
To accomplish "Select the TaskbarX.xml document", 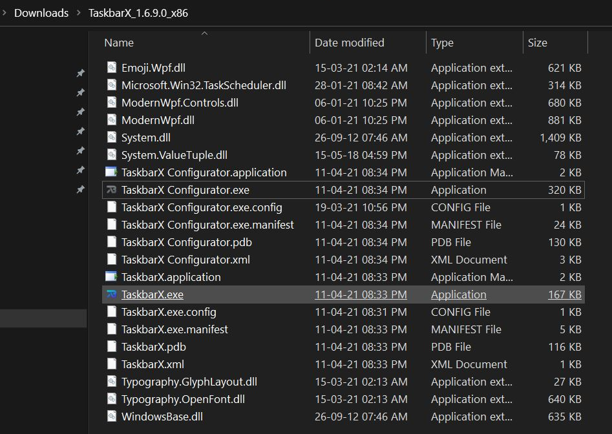I will click(x=153, y=364).
